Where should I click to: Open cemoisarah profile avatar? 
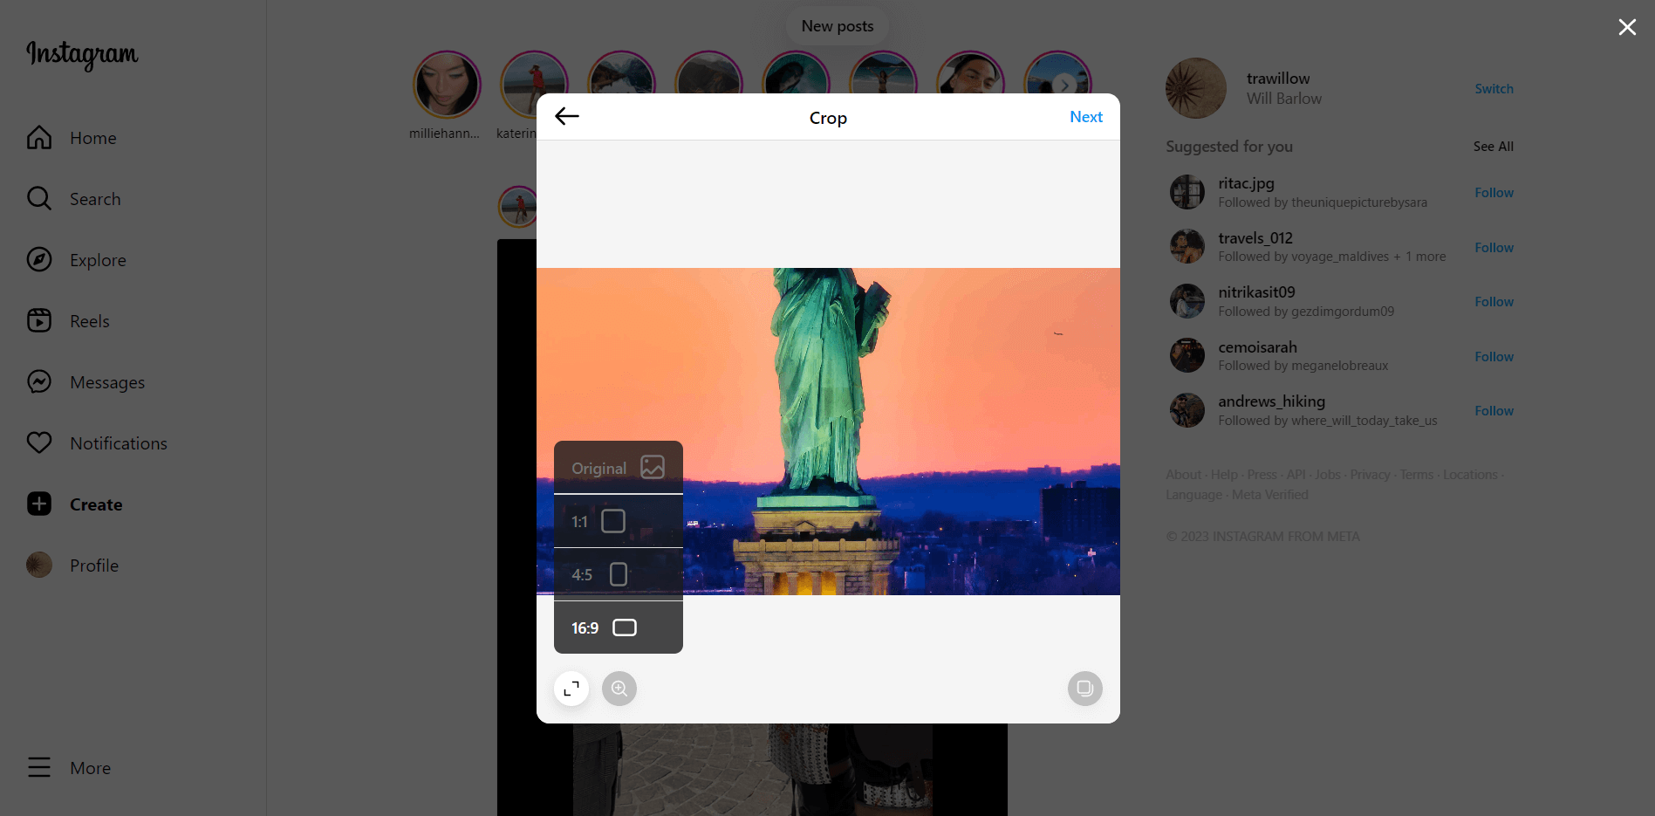(x=1187, y=356)
